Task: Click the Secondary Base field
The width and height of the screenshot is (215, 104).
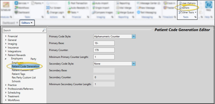Action: [104, 70]
